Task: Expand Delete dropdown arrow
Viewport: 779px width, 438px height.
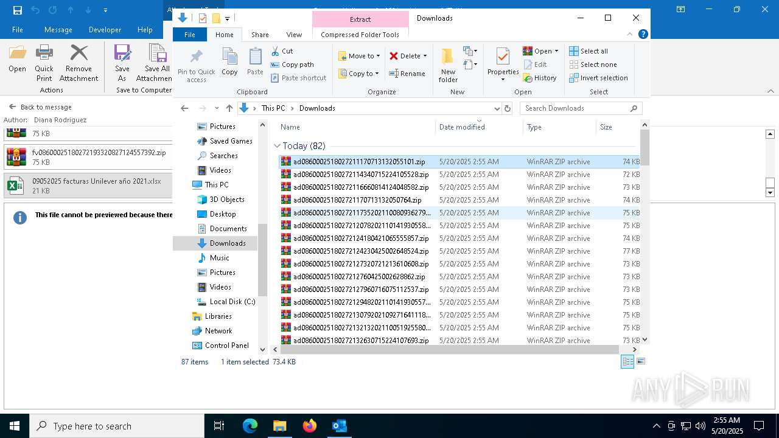Action: (425, 56)
